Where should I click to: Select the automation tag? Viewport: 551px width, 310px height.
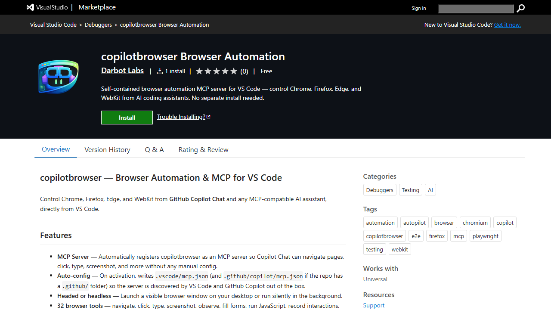[380, 223]
